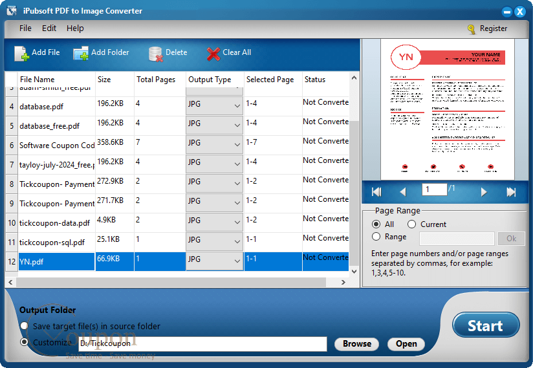Open the Help menu
Viewport: 533px width, 368px height.
pyautogui.click(x=75, y=28)
